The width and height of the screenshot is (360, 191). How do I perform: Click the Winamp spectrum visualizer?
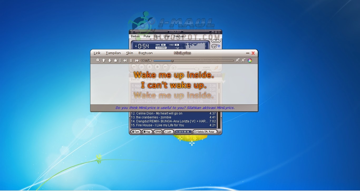(x=196, y=46)
